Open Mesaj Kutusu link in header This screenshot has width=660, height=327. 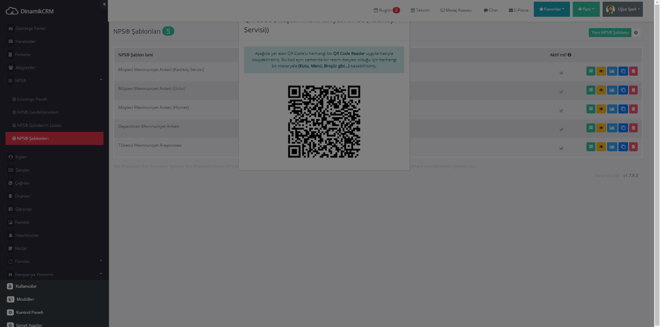[x=456, y=10]
